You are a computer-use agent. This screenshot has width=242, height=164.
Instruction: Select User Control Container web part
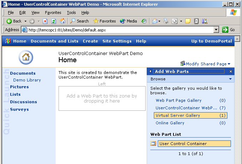click(x=194, y=144)
